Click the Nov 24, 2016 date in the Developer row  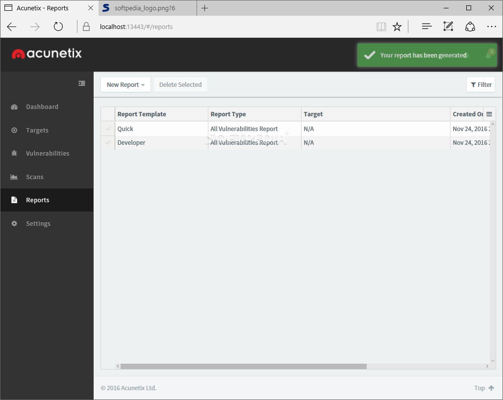point(471,142)
